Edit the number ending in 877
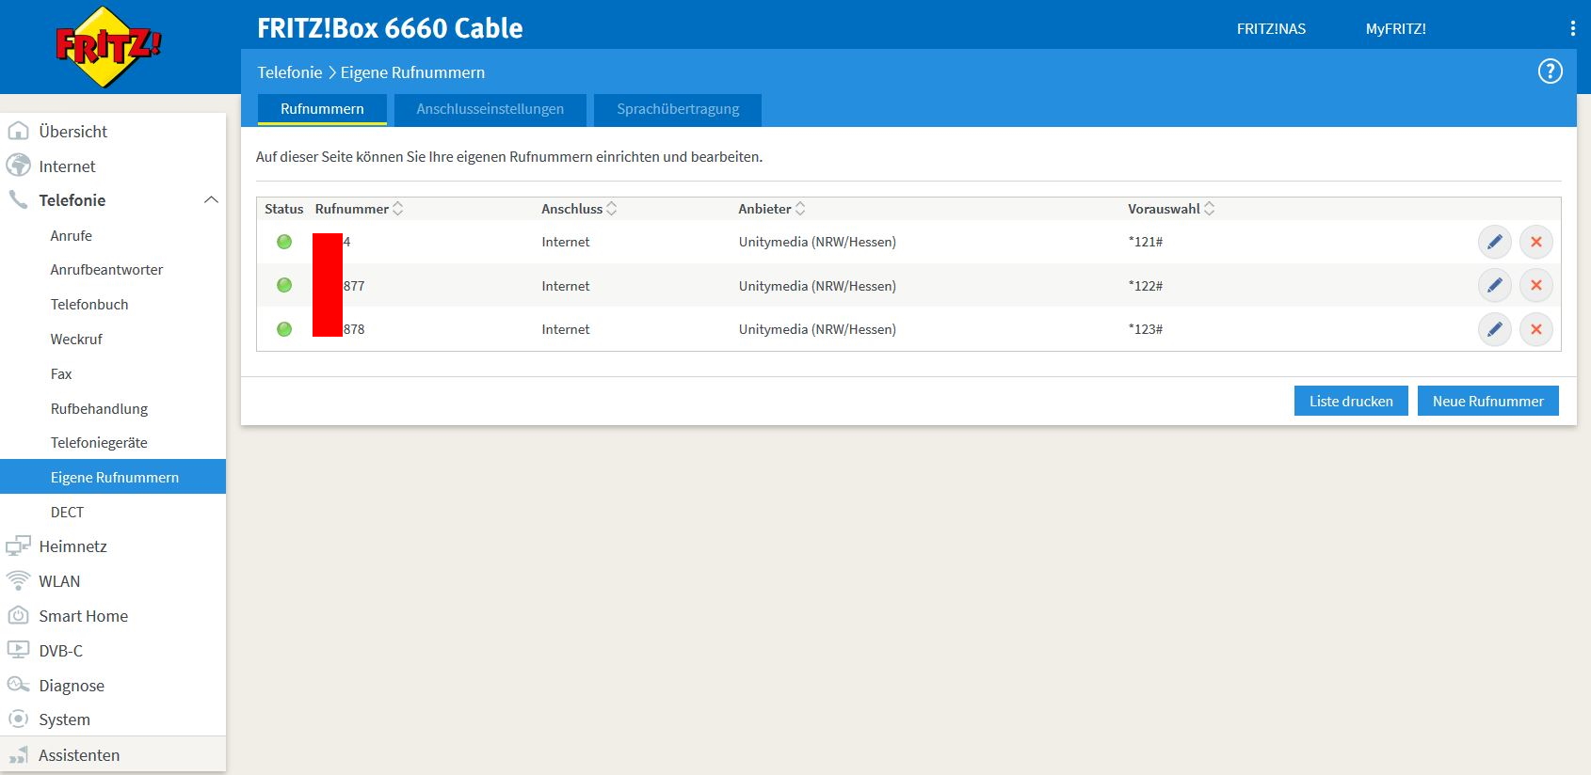This screenshot has height=775, width=1591. 1494,285
